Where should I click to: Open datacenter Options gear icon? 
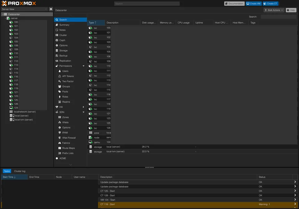tap(57, 45)
